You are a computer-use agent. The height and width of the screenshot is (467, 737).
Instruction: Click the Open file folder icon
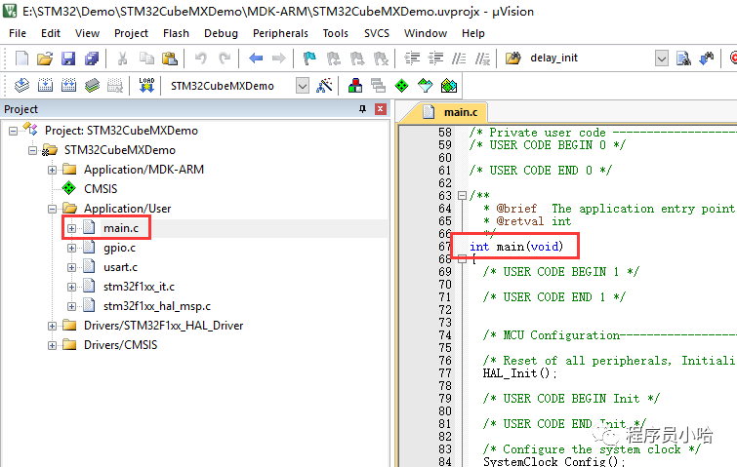(45, 58)
